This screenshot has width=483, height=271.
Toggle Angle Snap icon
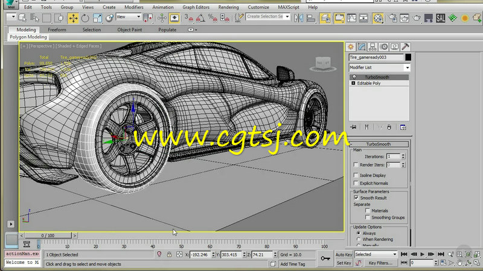tap(200, 18)
